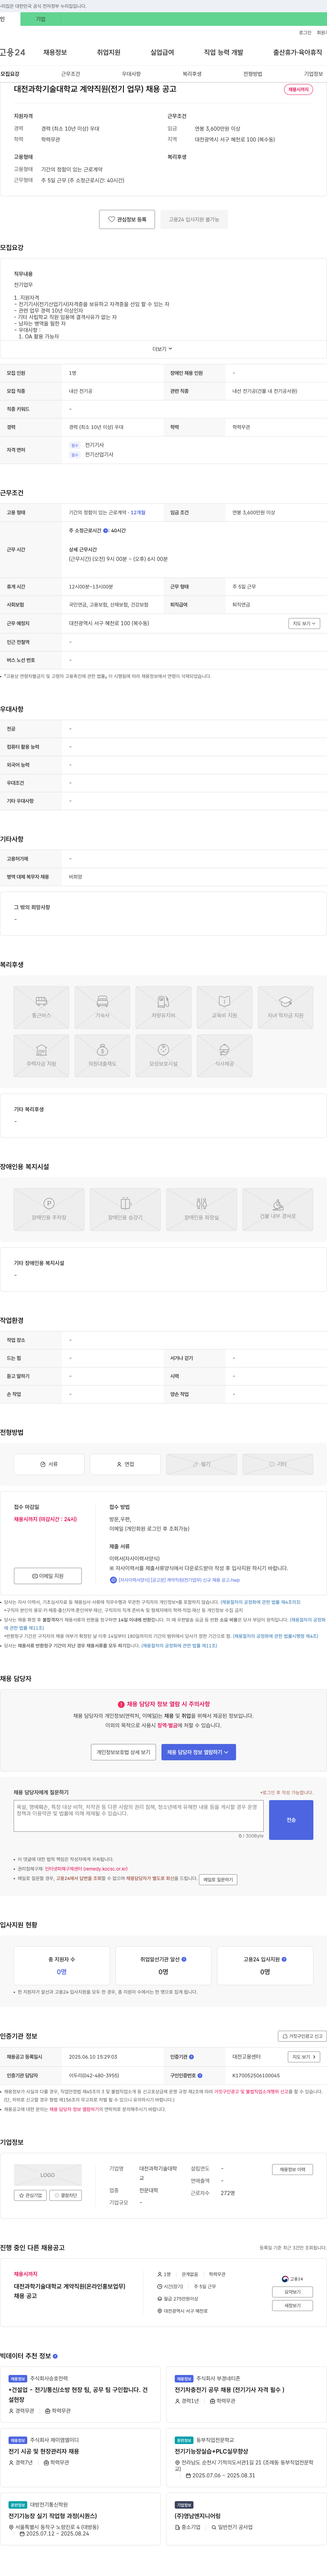
Task: Click the 자녀 학자금 지원 icon
Action: pyautogui.click(x=285, y=1007)
